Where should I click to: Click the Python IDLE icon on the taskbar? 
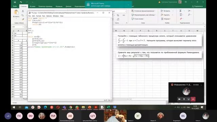coord(102,107)
